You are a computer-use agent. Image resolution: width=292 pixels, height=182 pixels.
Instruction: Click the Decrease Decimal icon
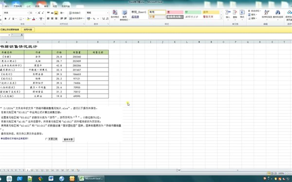tap(107, 18)
